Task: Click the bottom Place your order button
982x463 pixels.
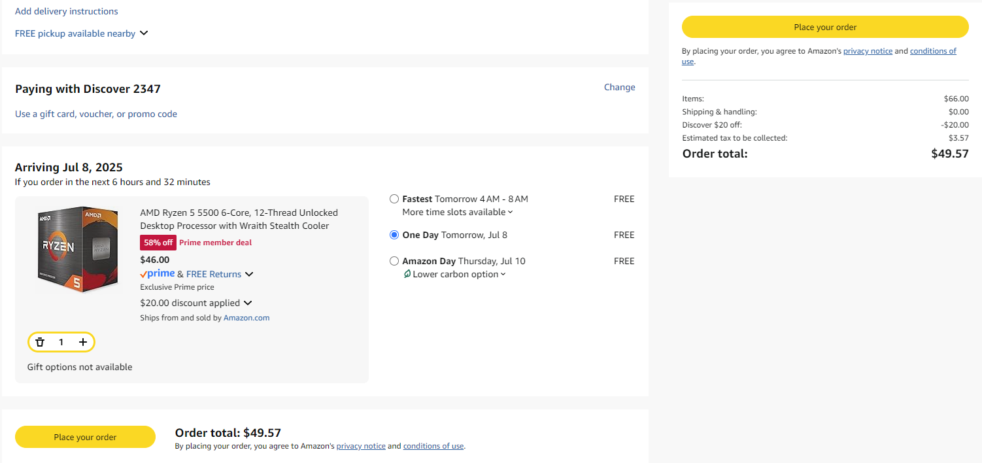Action: coord(85,437)
